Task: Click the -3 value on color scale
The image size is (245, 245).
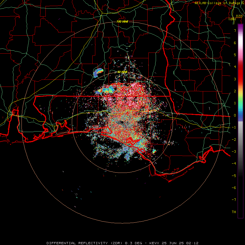Action: pyautogui.click(x=234, y=151)
